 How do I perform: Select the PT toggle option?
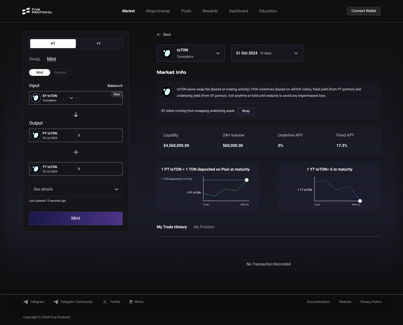pyautogui.click(x=53, y=44)
